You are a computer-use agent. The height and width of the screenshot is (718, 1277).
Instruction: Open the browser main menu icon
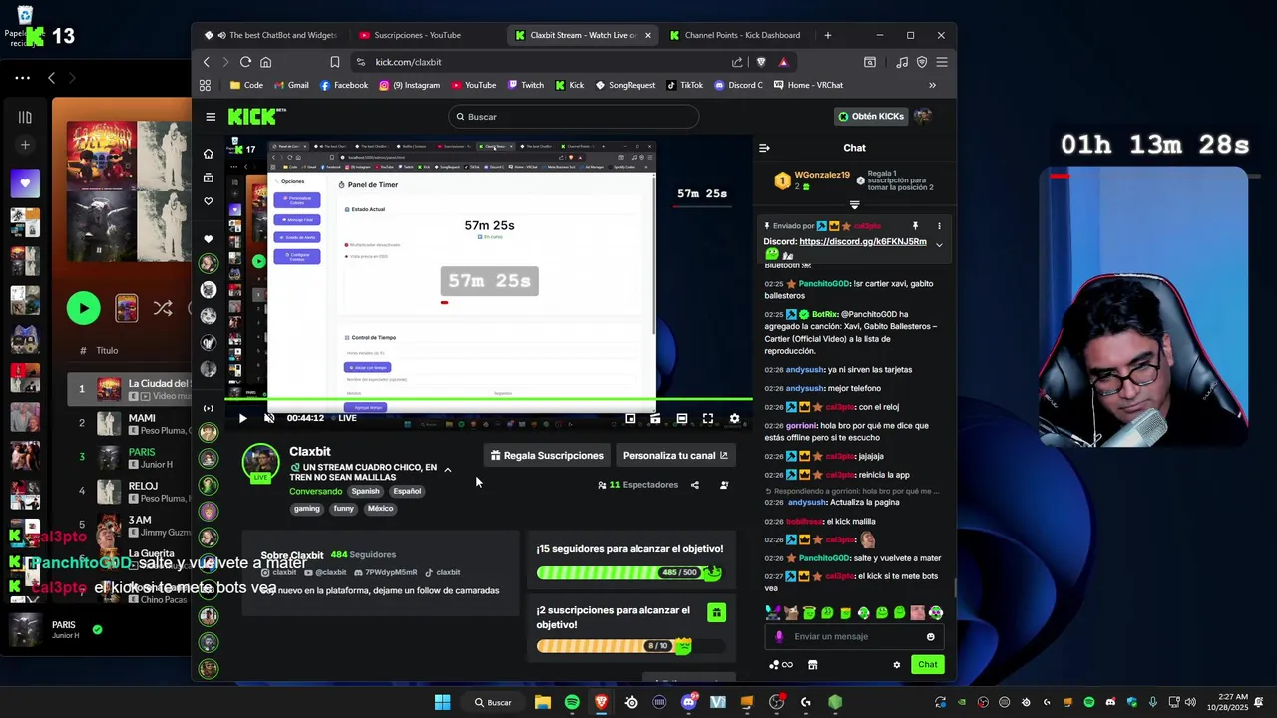pyautogui.click(x=942, y=62)
